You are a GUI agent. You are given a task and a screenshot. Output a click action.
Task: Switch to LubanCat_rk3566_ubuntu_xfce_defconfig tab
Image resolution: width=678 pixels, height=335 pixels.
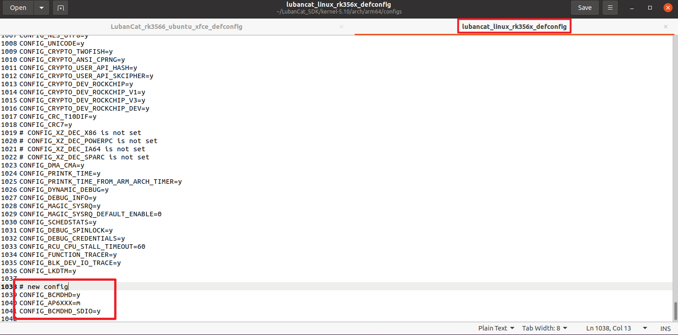pyautogui.click(x=177, y=27)
